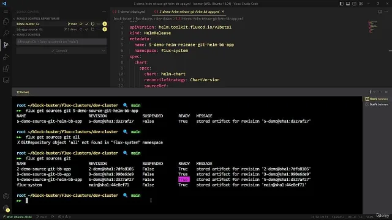
Task: Click UTF-8 encoding in status bar
Action: 352,217
